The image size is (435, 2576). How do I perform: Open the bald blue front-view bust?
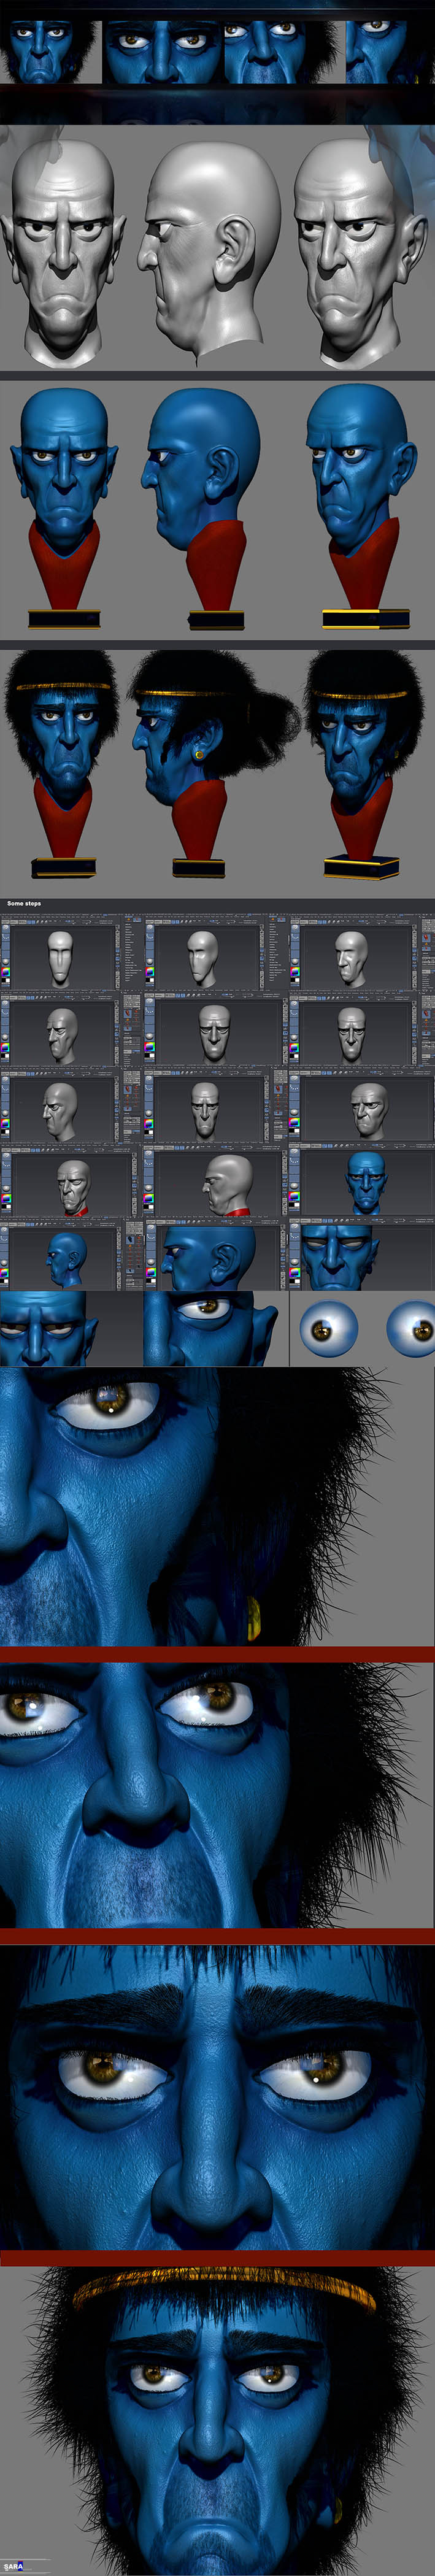63,508
